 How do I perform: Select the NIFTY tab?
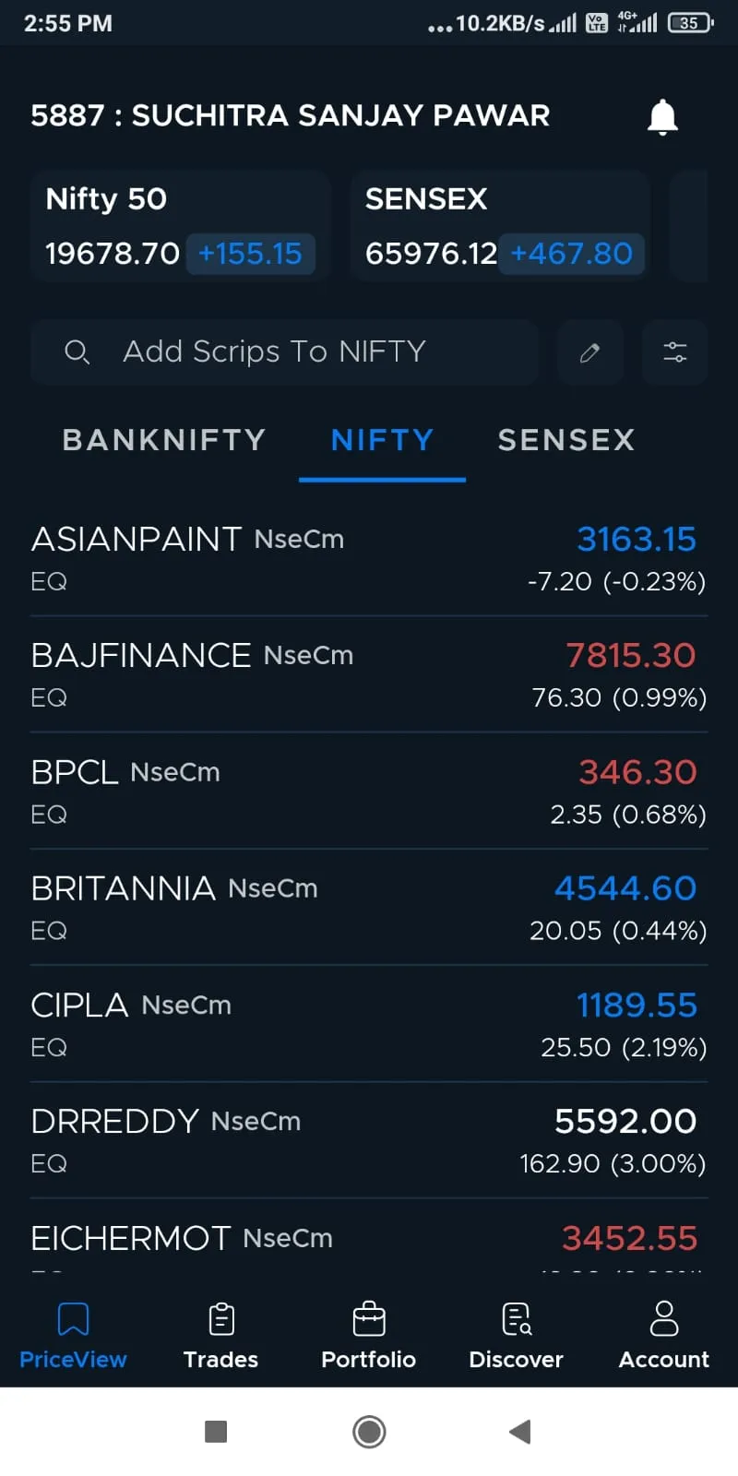pyautogui.click(x=382, y=440)
